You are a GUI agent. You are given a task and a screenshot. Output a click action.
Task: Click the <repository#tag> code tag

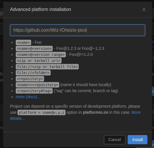pyautogui.click(x=34, y=91)
